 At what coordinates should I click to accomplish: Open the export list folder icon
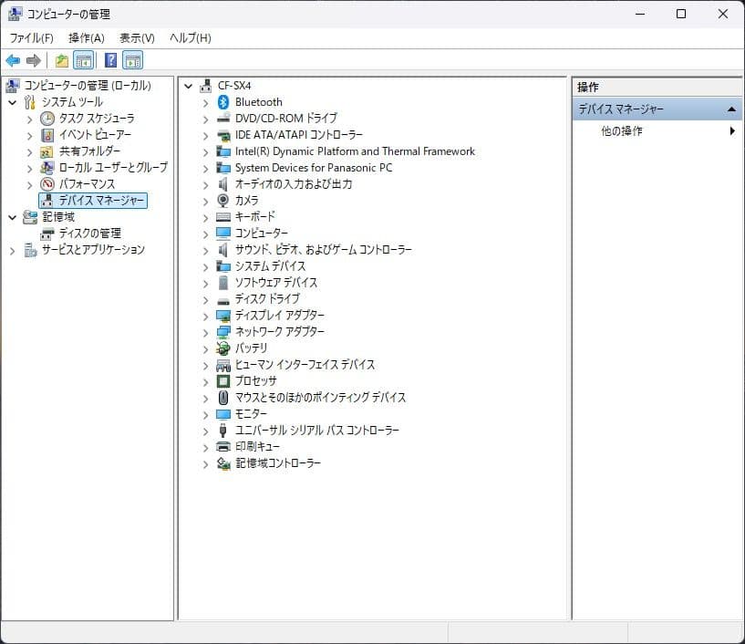pos(60,60)
